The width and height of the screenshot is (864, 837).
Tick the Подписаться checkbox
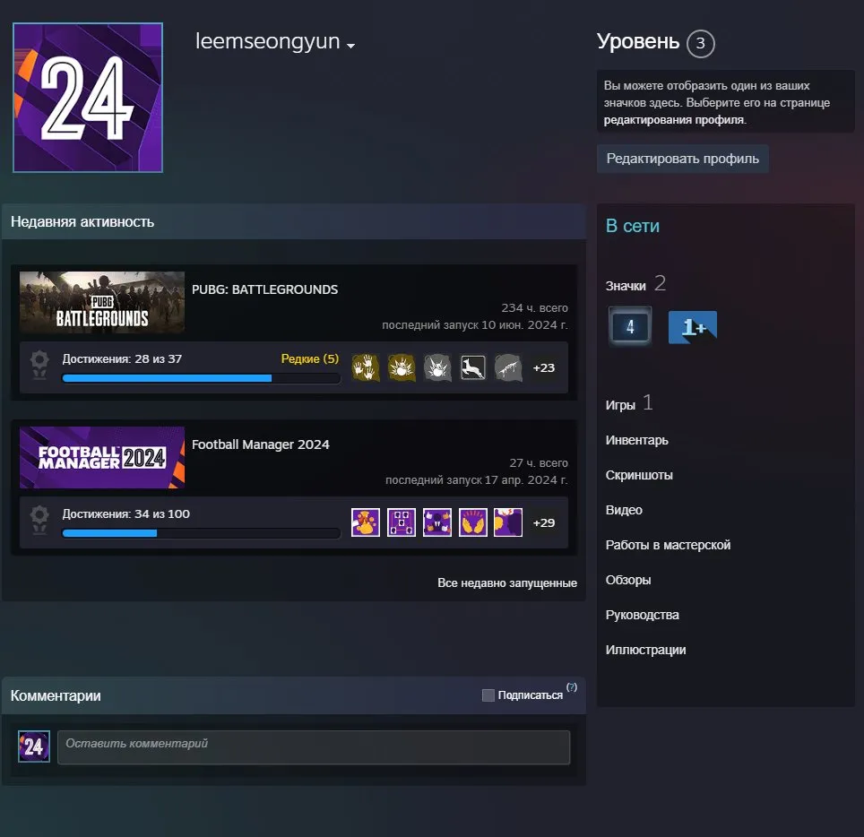[488, 695]
